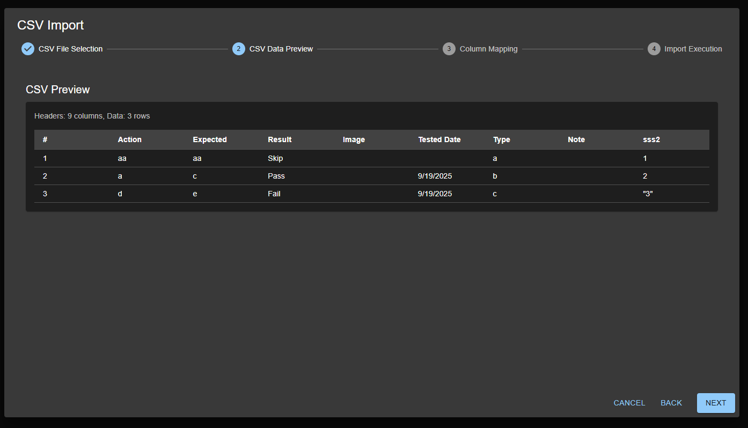748x428 pixels.
Task: Click the step 2 circle icon
Action: pos(239,49)
